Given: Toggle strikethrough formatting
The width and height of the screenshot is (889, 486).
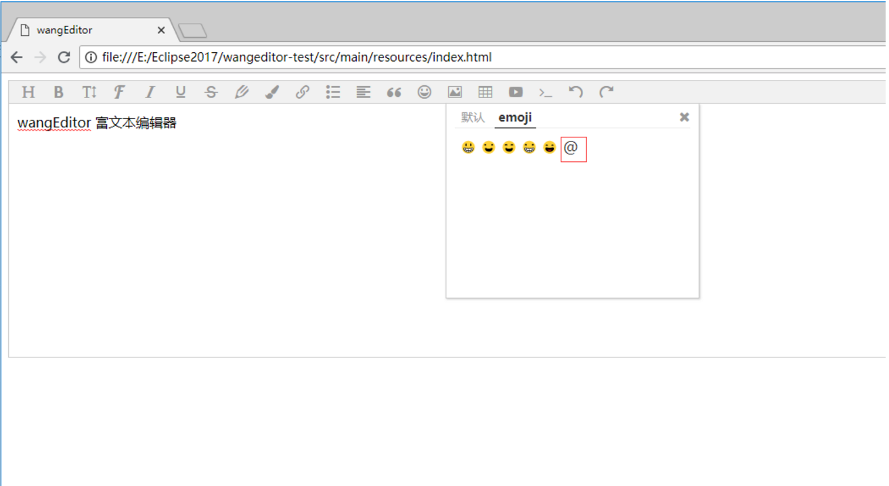Looking at the screenshot, I should tap(211, 92).
